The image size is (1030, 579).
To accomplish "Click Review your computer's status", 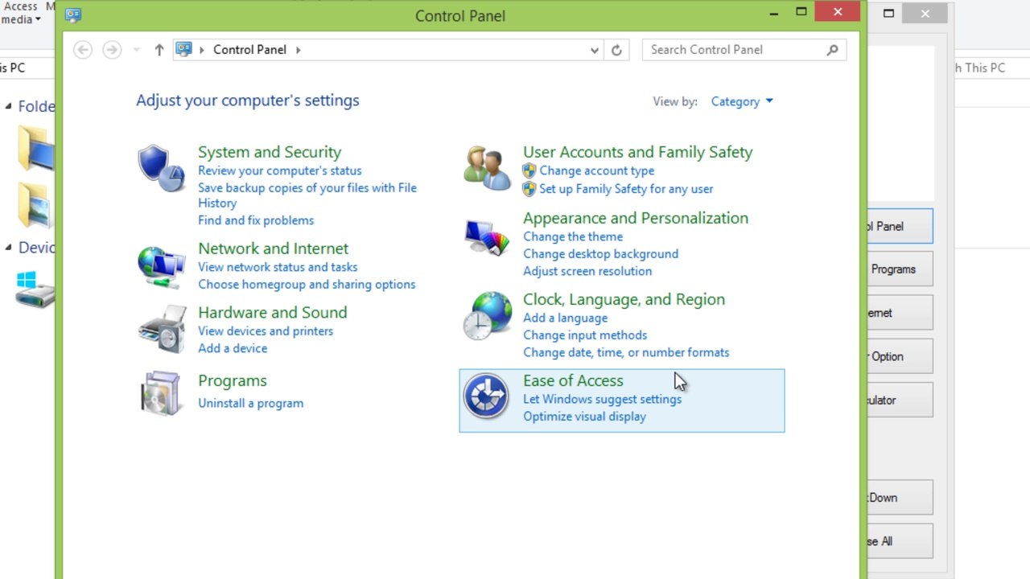I will pyautogui.click(x=280, y=170).
